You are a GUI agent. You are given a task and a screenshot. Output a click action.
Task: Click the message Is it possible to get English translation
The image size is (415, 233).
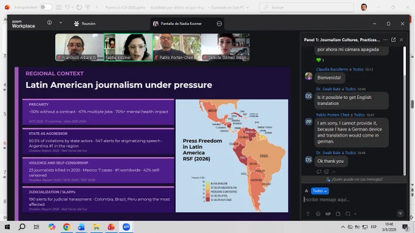click(x=352, y=100)
